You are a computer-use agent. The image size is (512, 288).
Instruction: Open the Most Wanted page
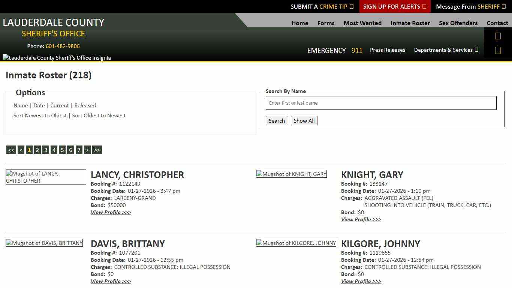362,23
